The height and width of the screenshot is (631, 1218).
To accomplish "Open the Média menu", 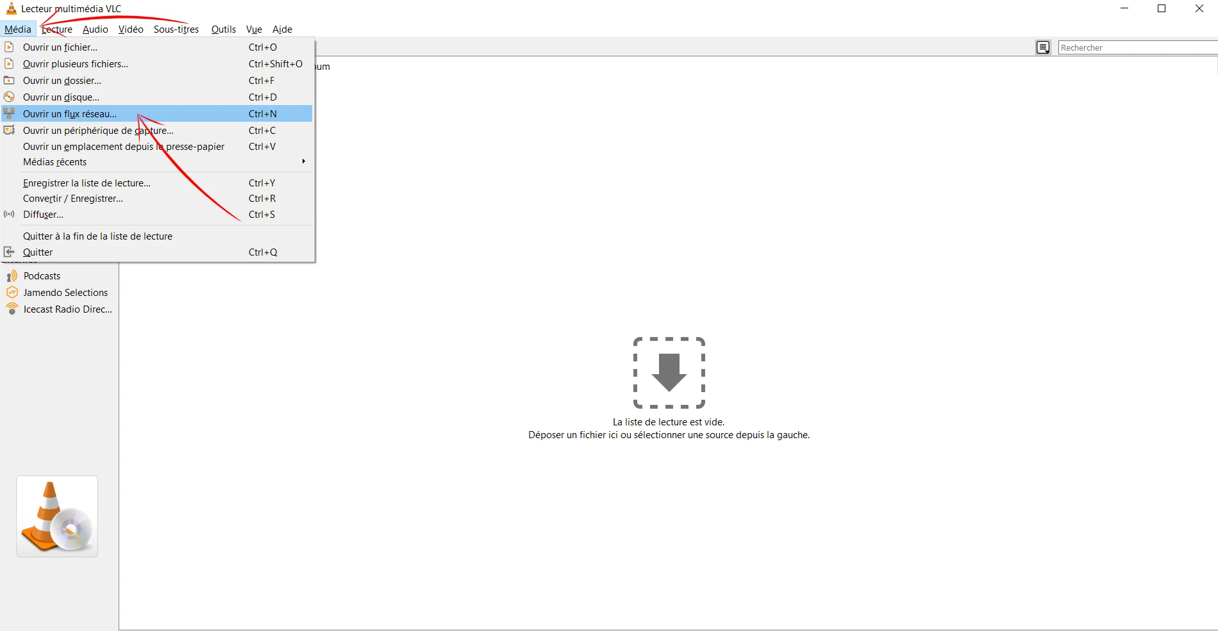I will tap(18, 29).
